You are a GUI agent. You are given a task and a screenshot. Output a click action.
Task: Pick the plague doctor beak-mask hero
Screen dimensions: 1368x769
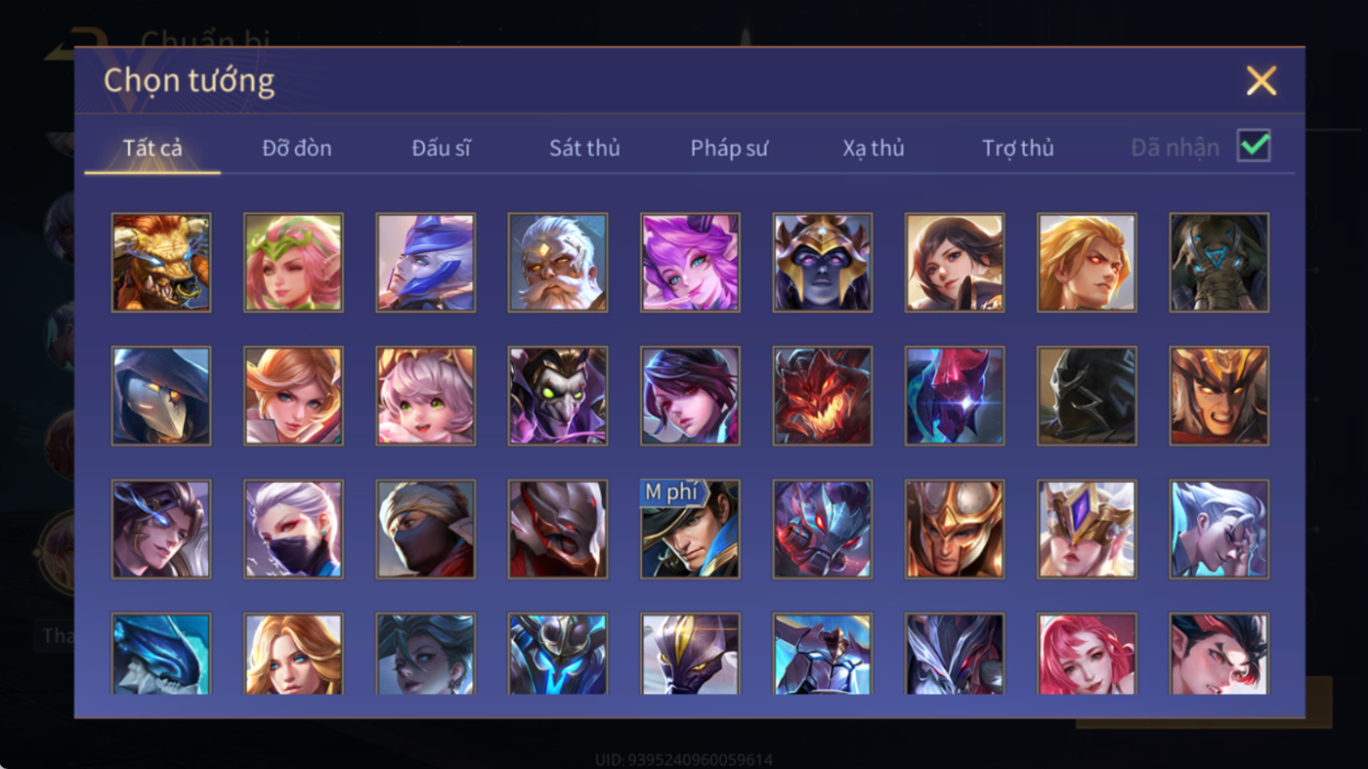[161, 396]
